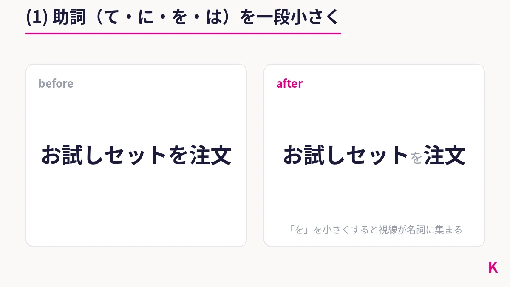This screenshot has height=287, width=510.
Task: Click お試しセット text in the after card
Action: pyautogui.click(x=346, y=155)
